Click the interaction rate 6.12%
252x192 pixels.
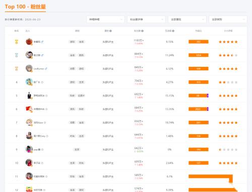coord(169,69)
